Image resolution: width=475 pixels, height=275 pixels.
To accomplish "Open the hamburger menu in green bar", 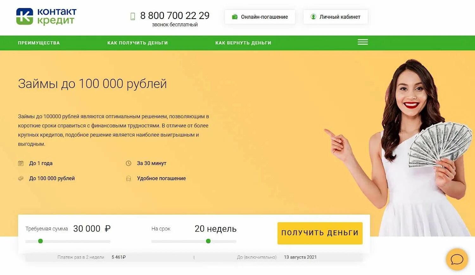I will 363,42.
